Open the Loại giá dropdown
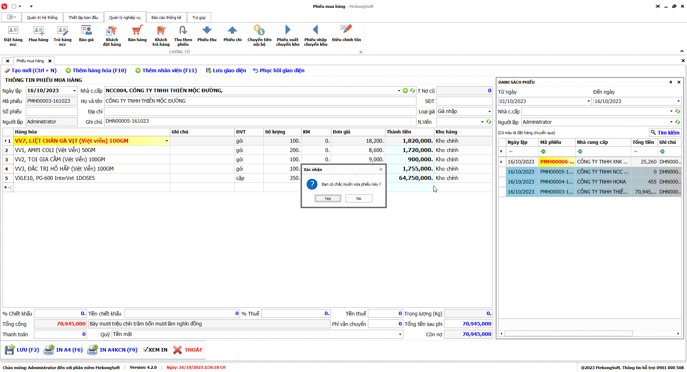Viewport: 687px width, 372px height. [x=489, y=112]
